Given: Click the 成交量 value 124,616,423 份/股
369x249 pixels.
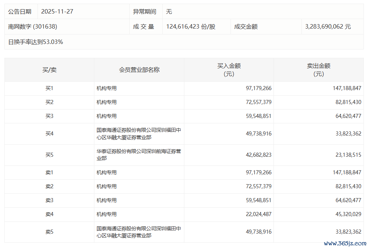Looking at the screenshot, I should [191, 27].
